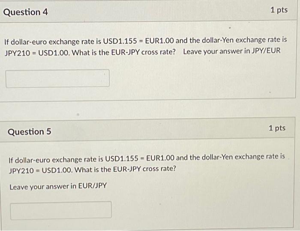The image size is (300, 231).
Task: Click the 1 pts label of Question 4
Action: (x=279, y=10)
